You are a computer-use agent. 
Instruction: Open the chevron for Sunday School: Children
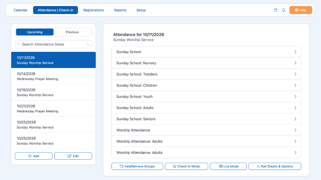pyautogui.click(x=295, y=85)
